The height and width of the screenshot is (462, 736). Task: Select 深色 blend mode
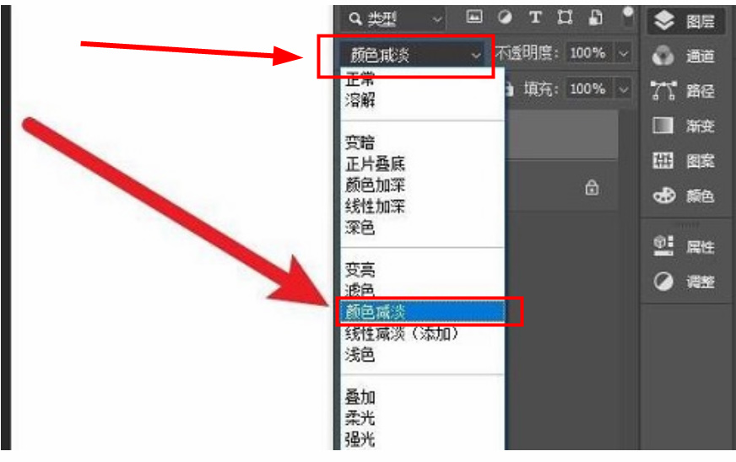tap(423, 228)
